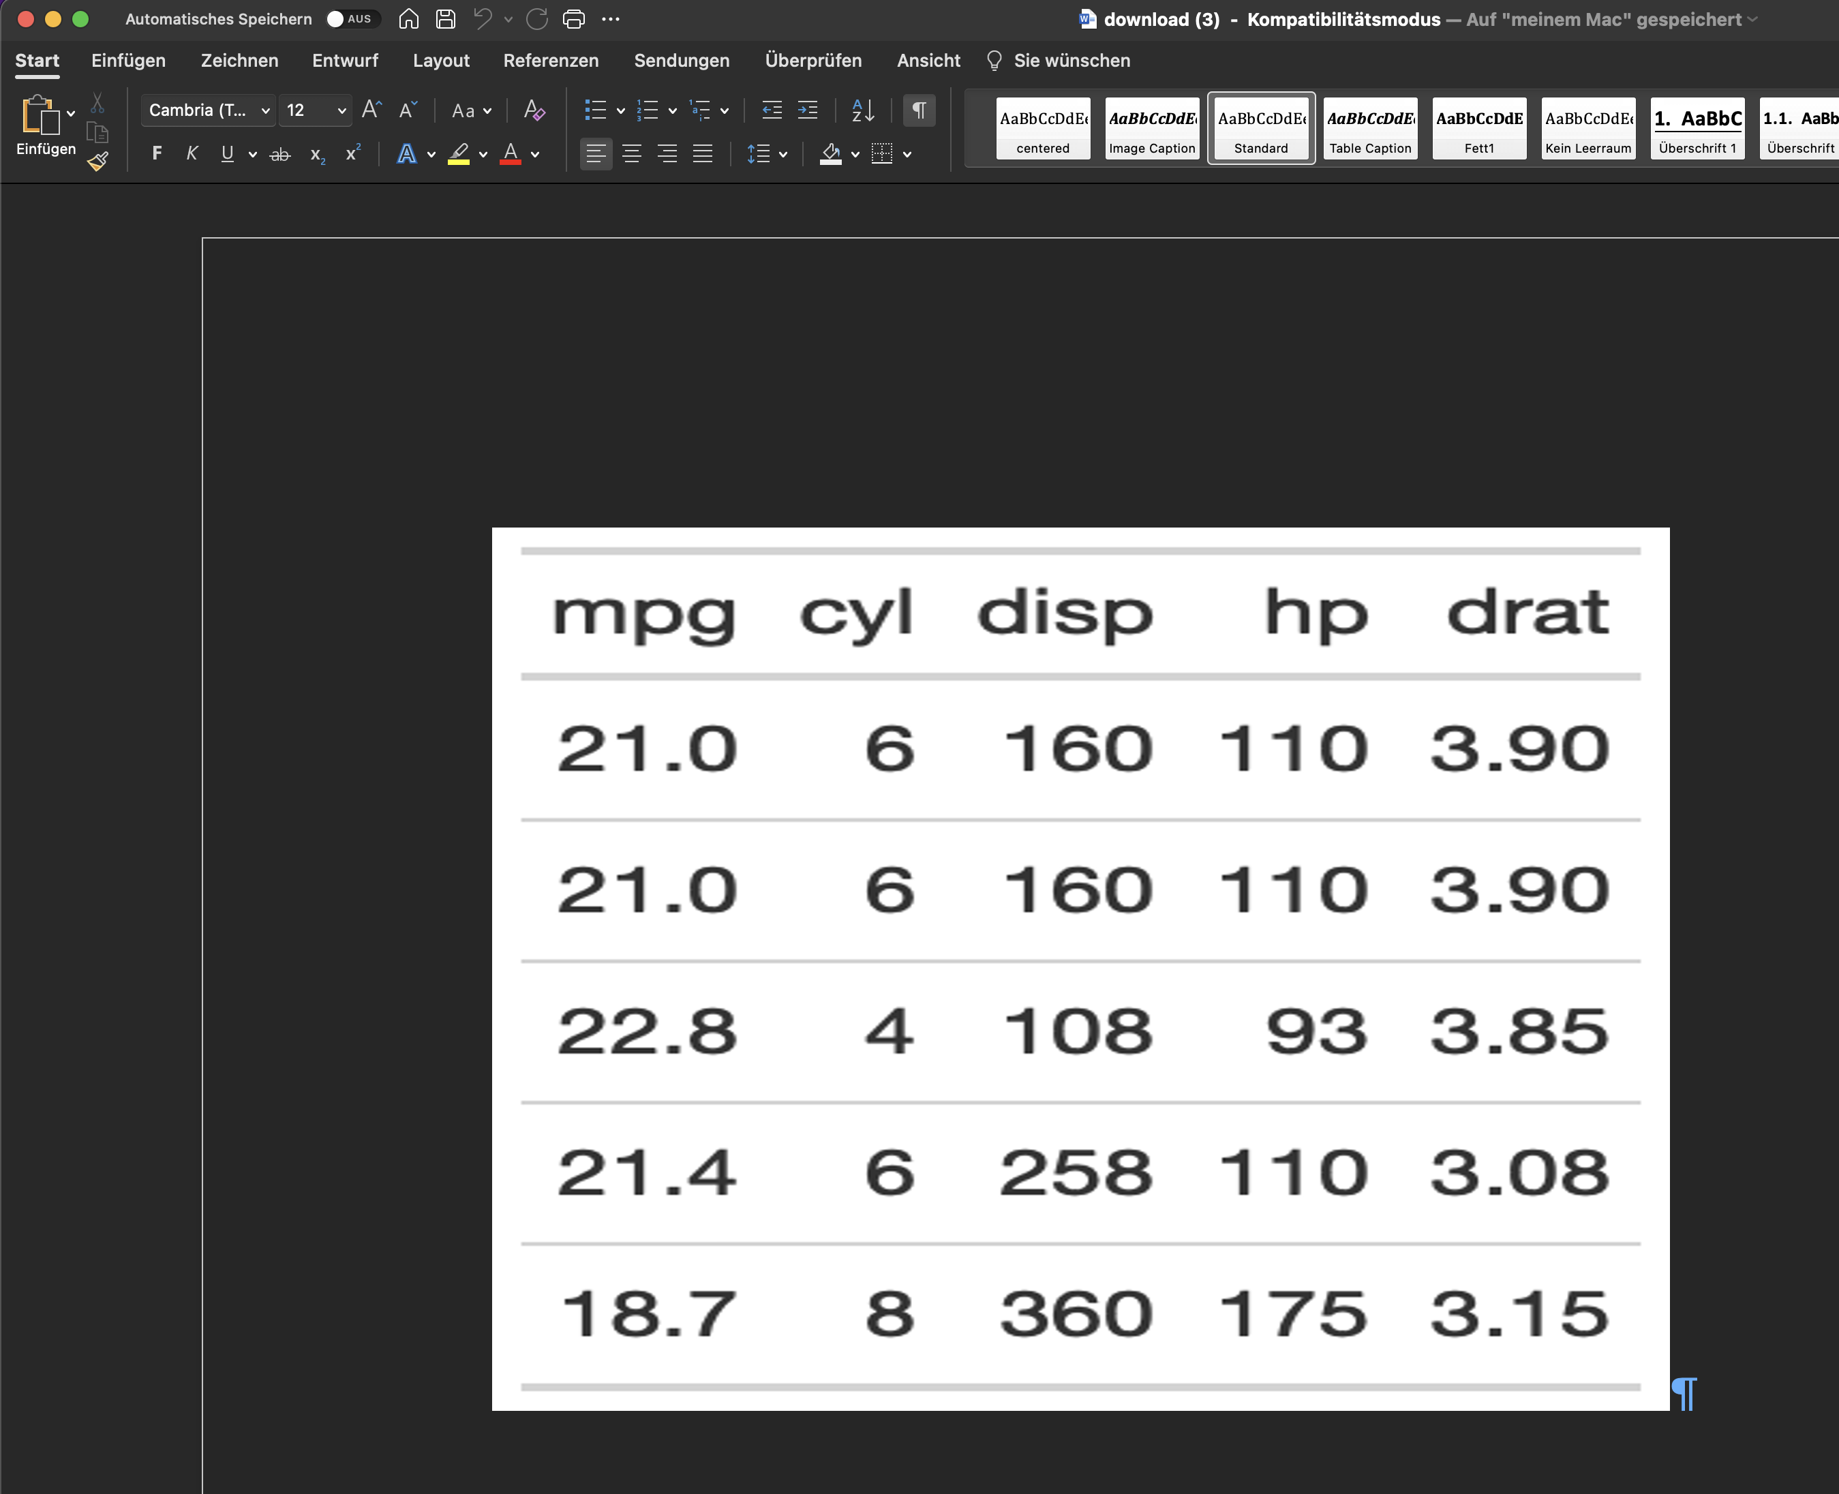
Task: Open the Überprüfen ribbon tab
Action: pos(813,60)
